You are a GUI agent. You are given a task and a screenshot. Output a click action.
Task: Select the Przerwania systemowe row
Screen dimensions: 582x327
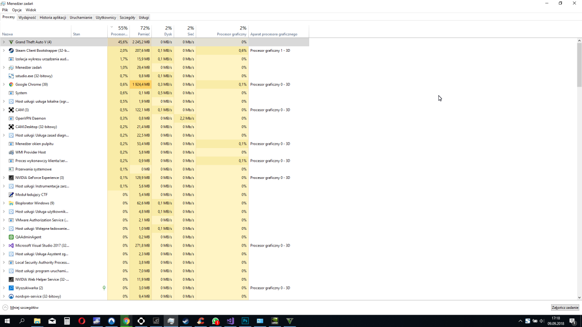click(x=155, y=169)
